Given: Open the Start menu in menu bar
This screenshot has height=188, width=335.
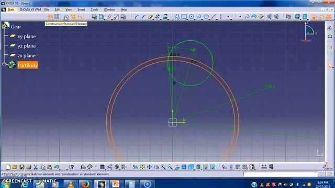Looking at the screenshot, I should pos(10,9).
